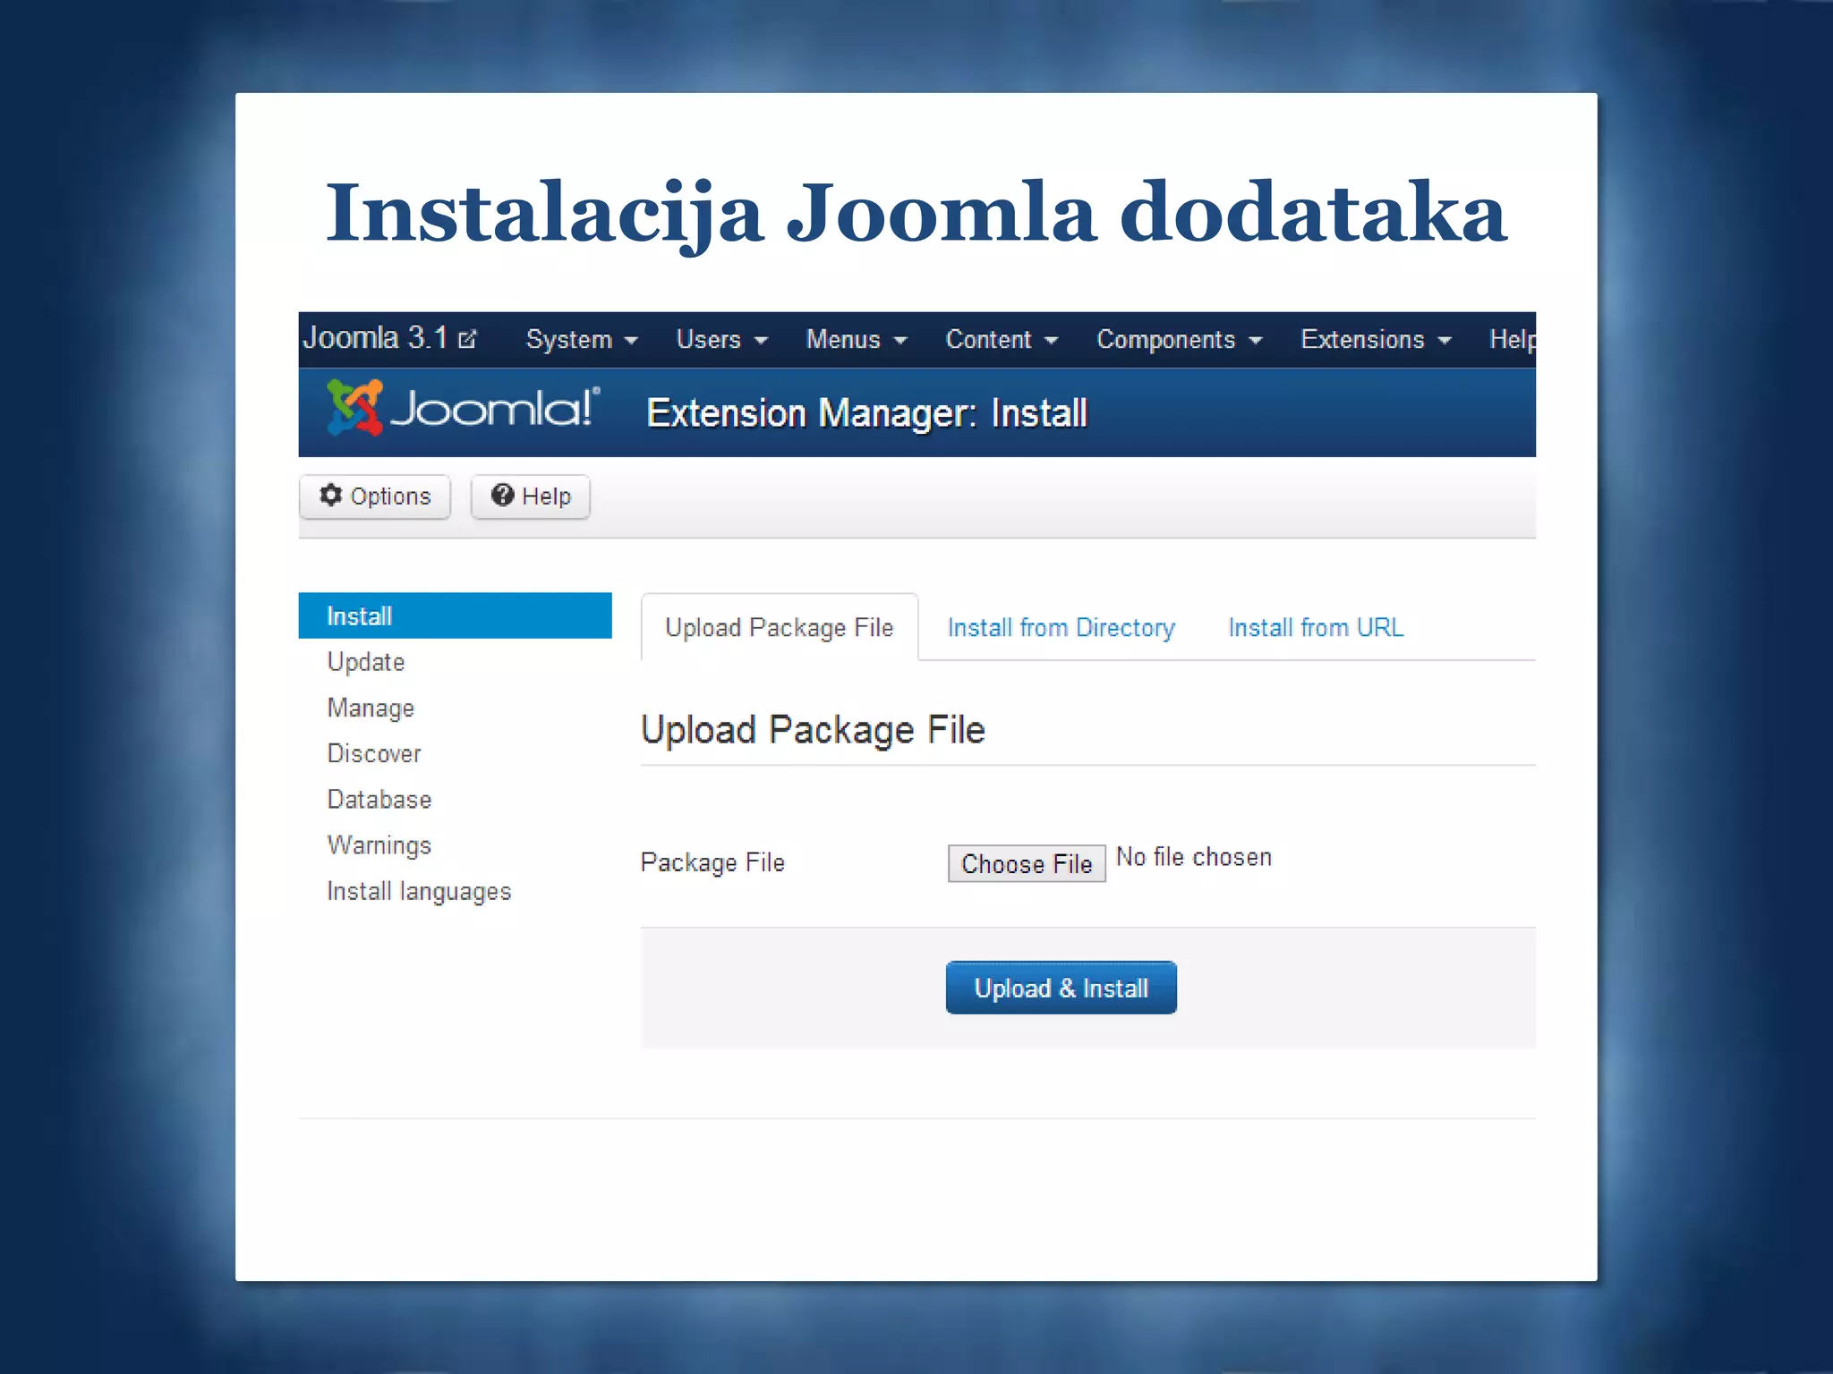Image resolution: width=1833 pixels, height=1374 pixels.
Task: Go to Update in the sidebar
Action: pyautogui.click(x=366, y=662)
